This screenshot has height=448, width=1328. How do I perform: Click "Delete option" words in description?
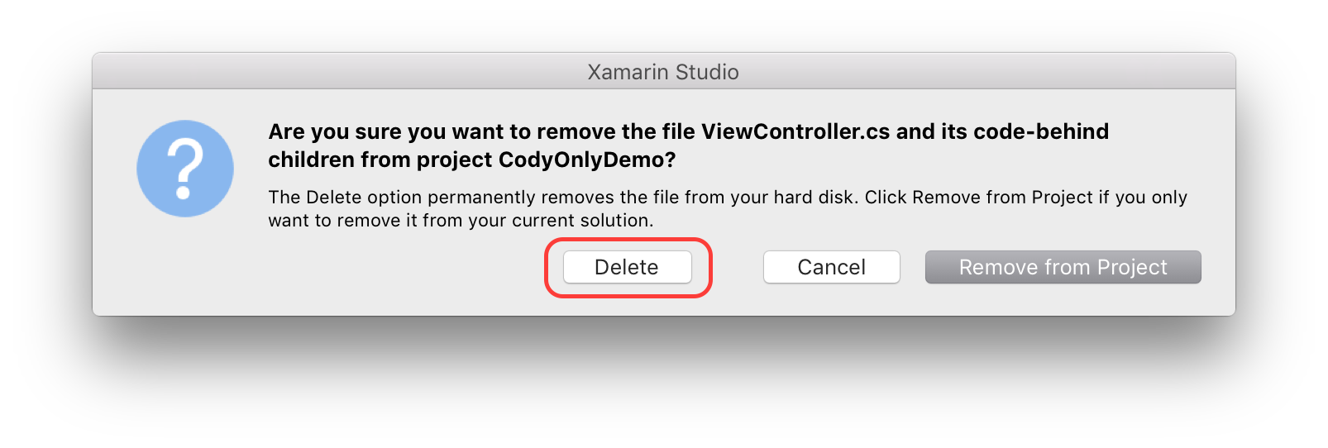[364, 198]
